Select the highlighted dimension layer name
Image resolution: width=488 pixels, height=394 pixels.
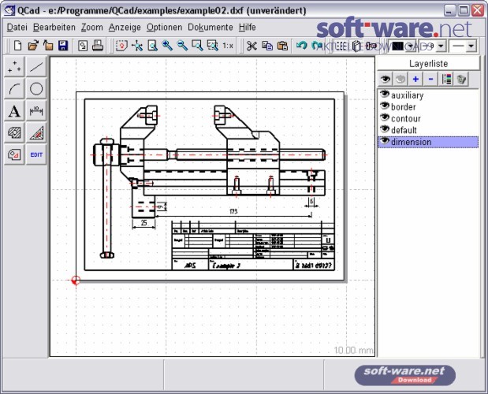point(411,142)
